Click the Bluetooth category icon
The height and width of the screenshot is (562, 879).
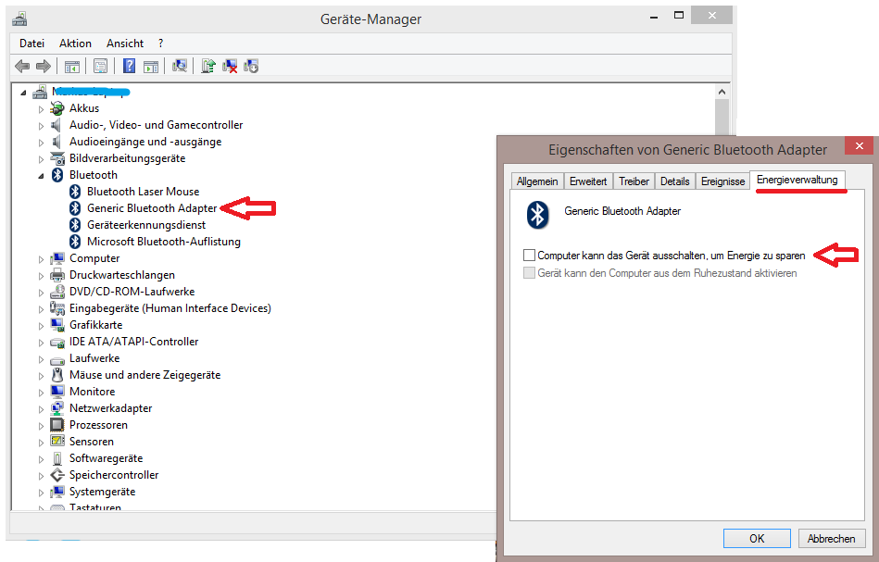click(x=57, y=175)
